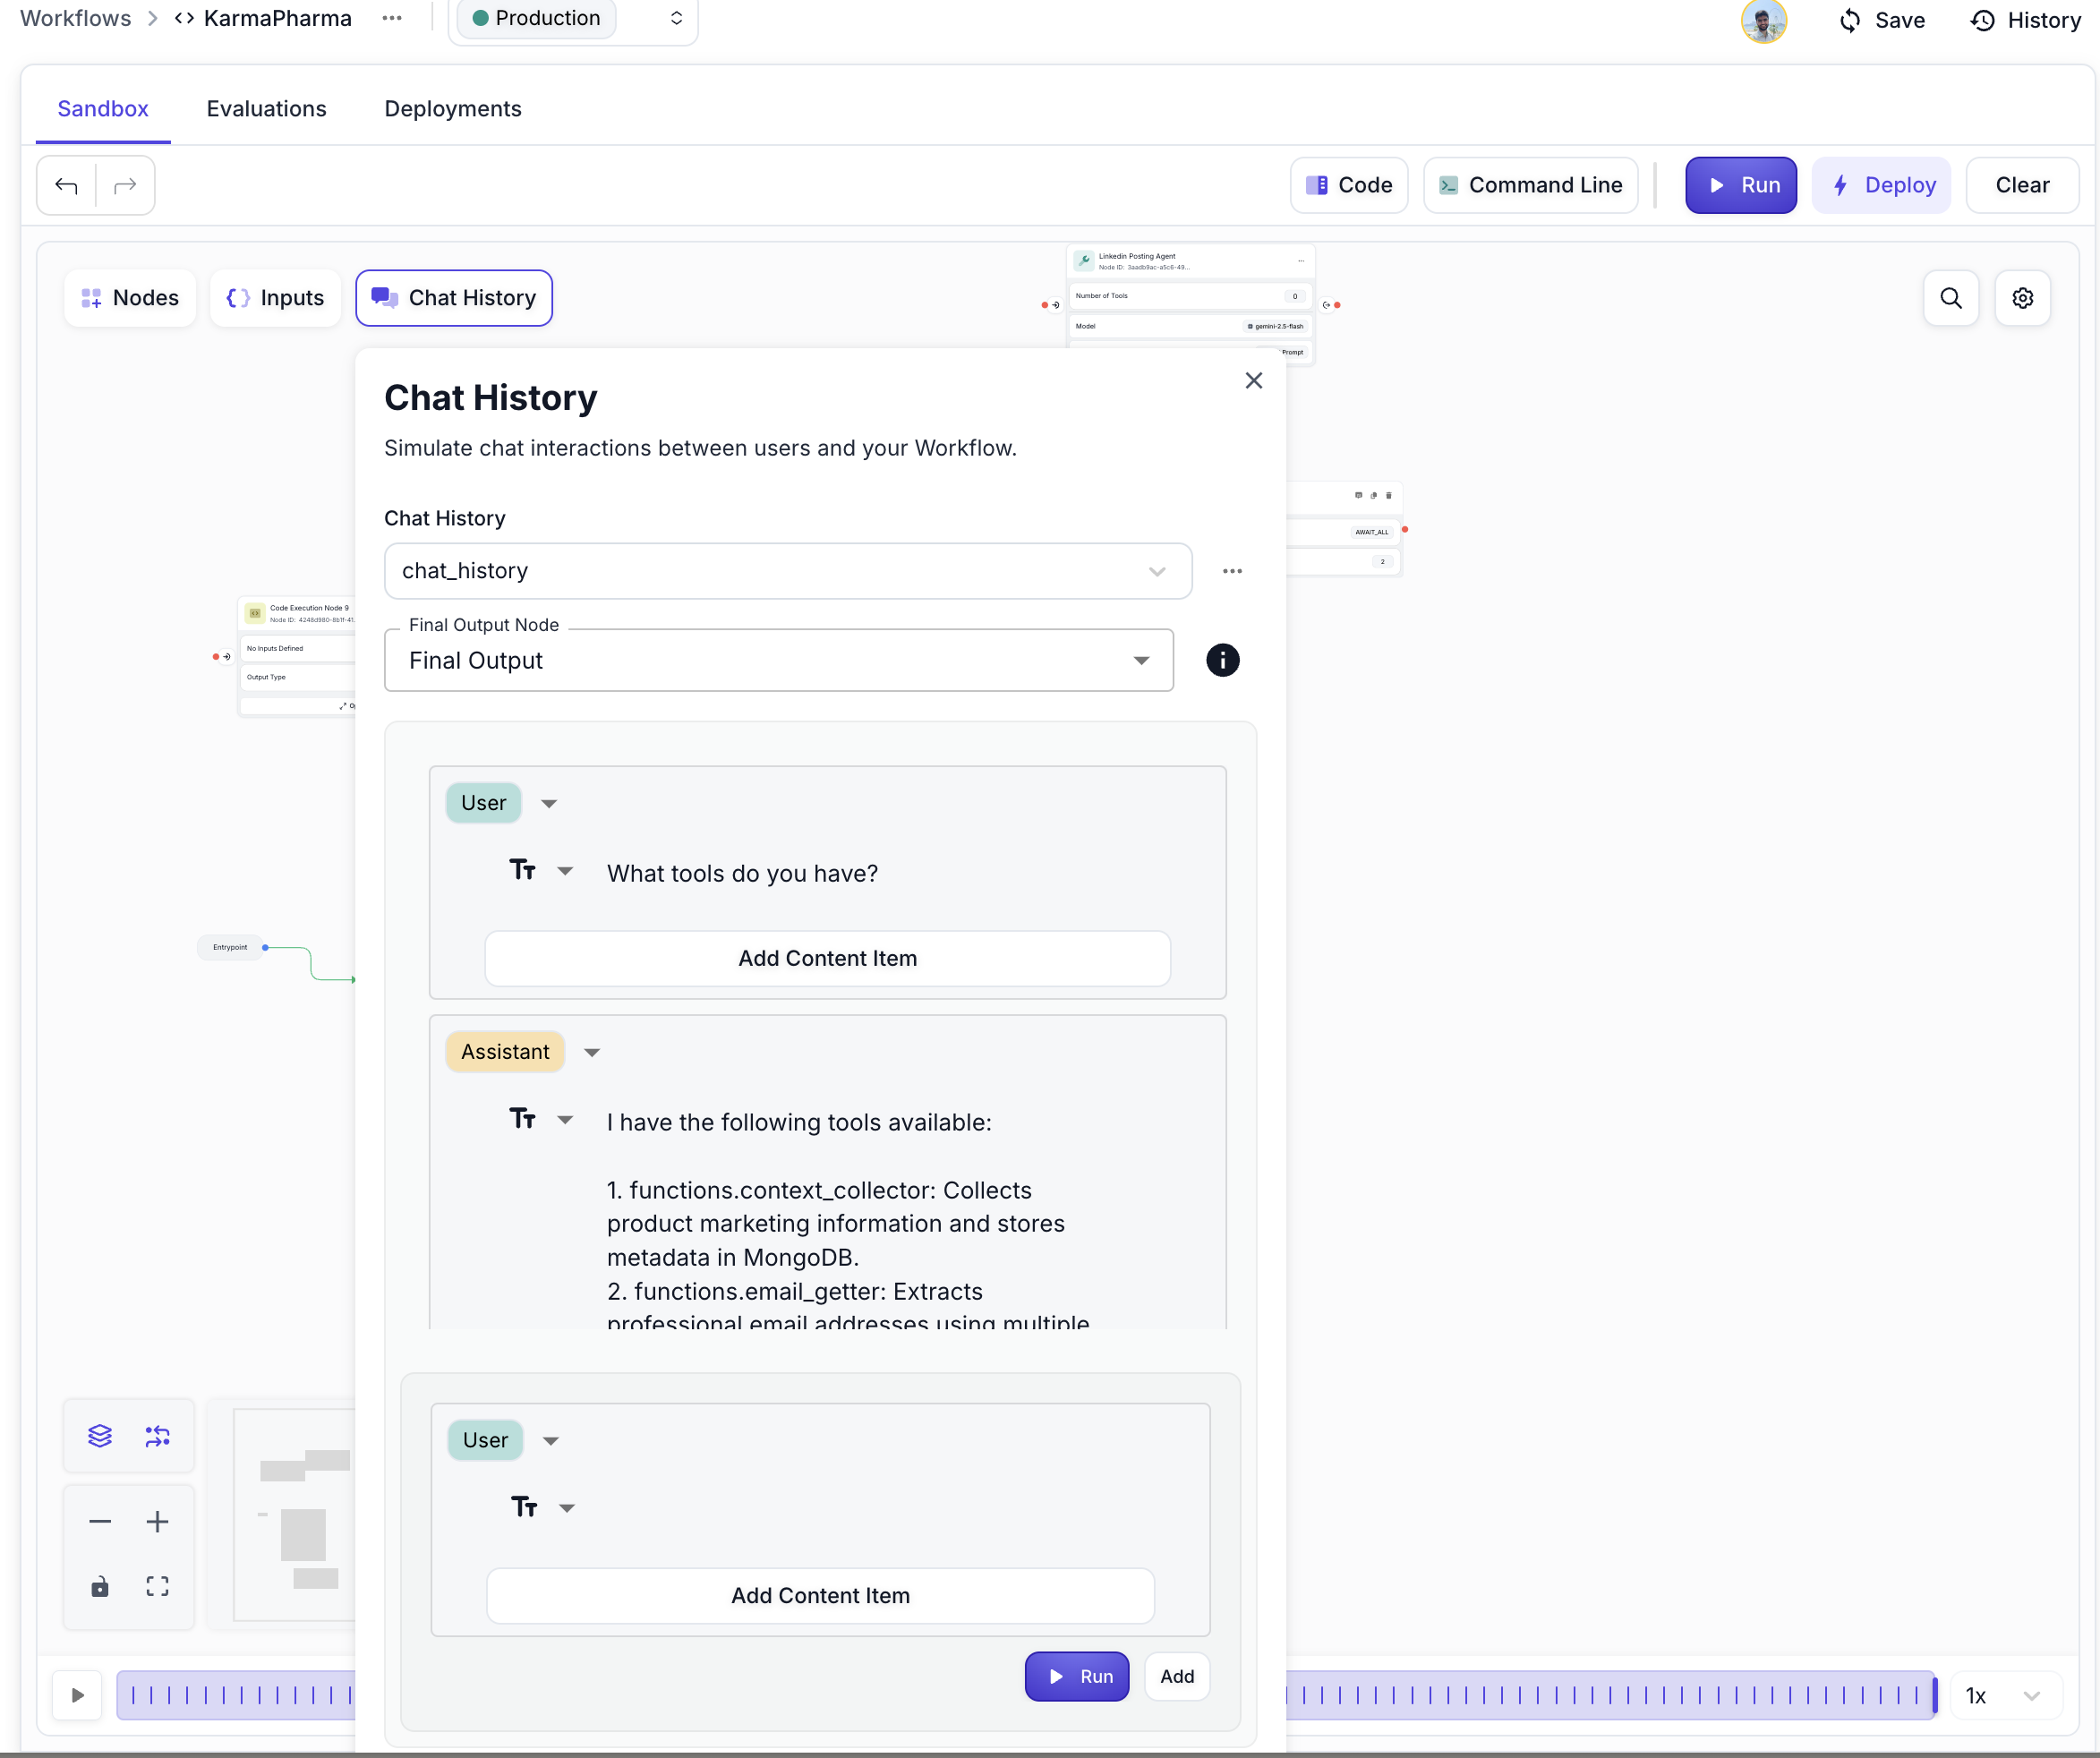Open canvas settings gear icon
Image resolution: width=2100 pixels, height=1758 pixels.
(x=2021, y=298)
